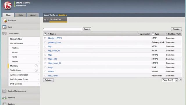The height and width of the screenshot is (105, 186).
Task: Expand the Virtual Servers submenu arrow
Action: [39, 43]
